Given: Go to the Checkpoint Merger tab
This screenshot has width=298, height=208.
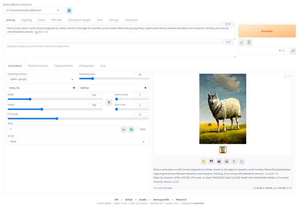Looking at the screenshot, I should [79, 20].
